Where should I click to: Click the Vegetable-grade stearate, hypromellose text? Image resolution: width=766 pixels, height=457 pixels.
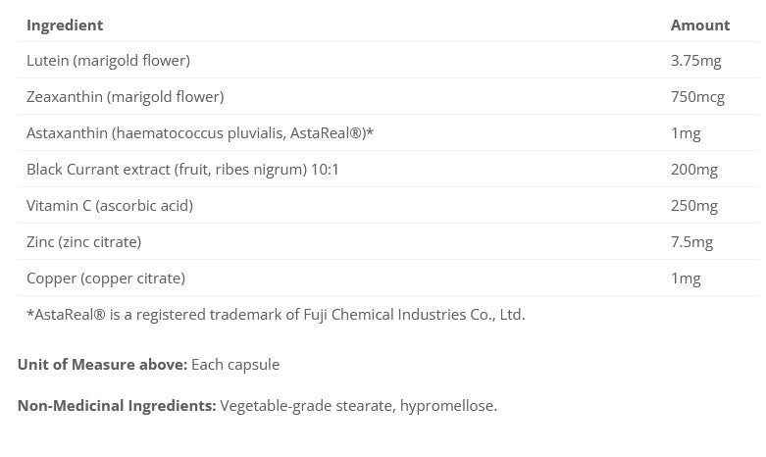(358, 405)
